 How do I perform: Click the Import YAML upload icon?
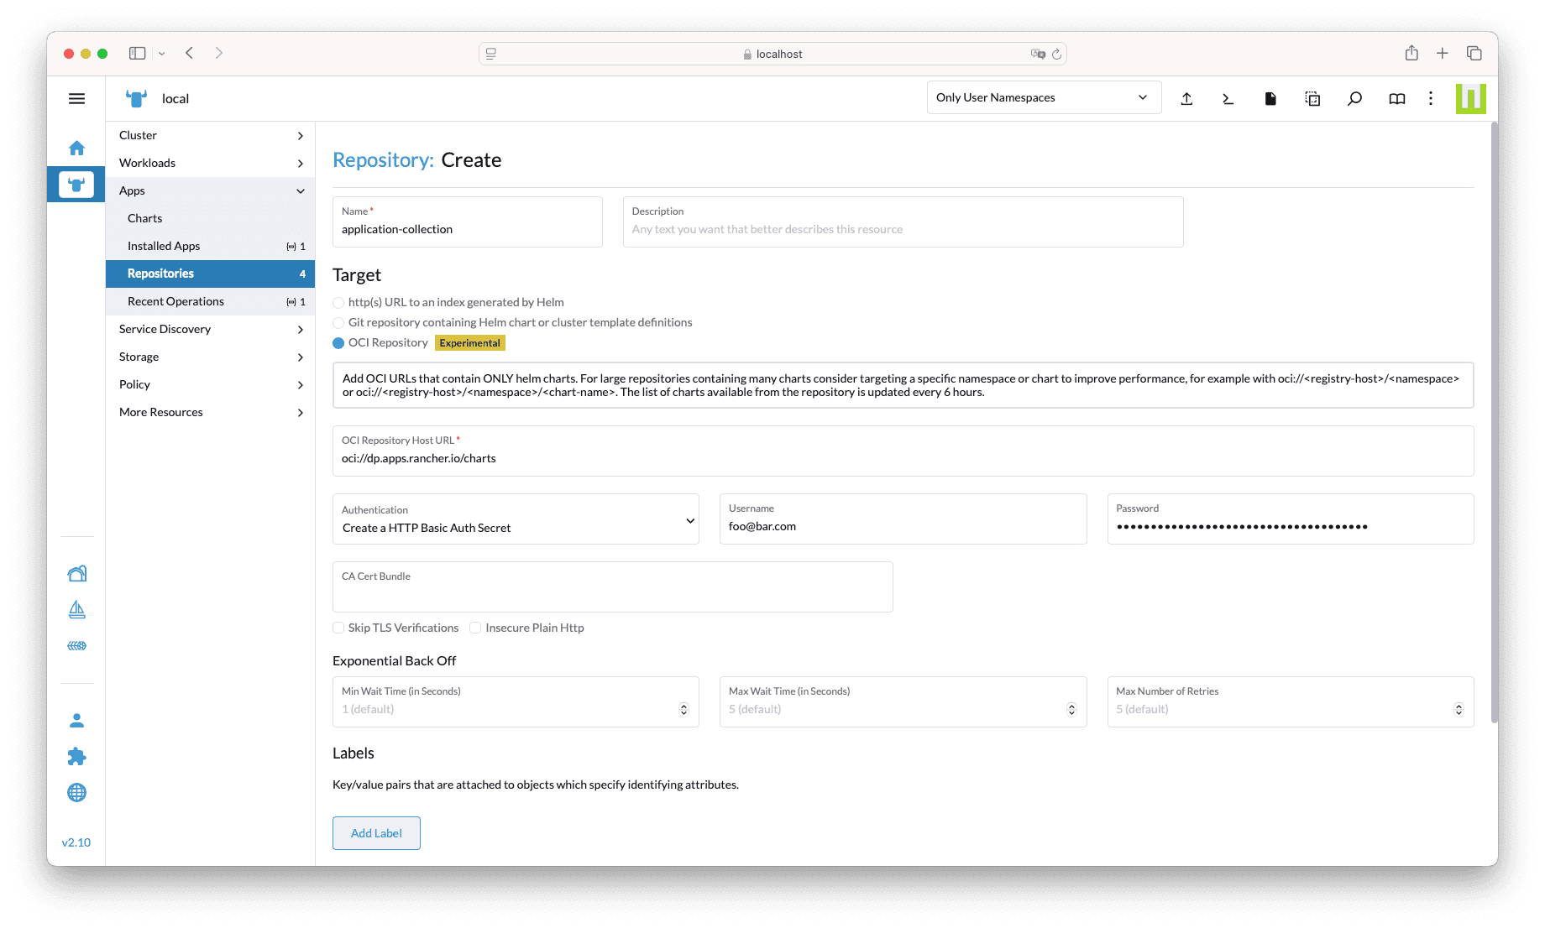pos(1186,98)
